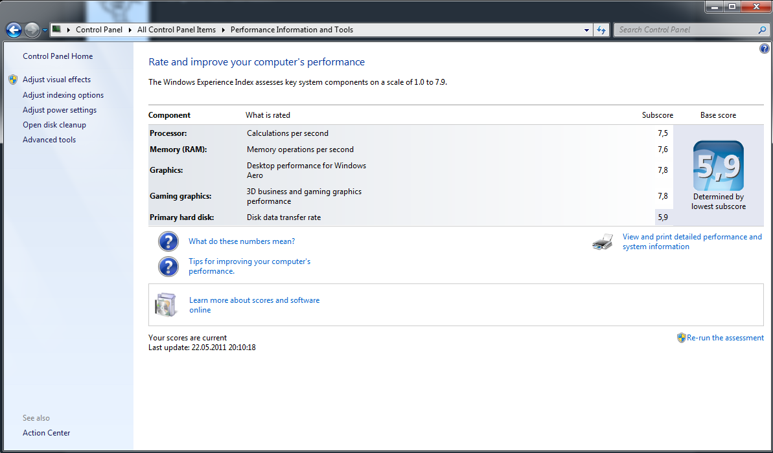Expand the arrow after Control Panel breadcrumb
Screen dimensions: 773x453
coord(130,30)
